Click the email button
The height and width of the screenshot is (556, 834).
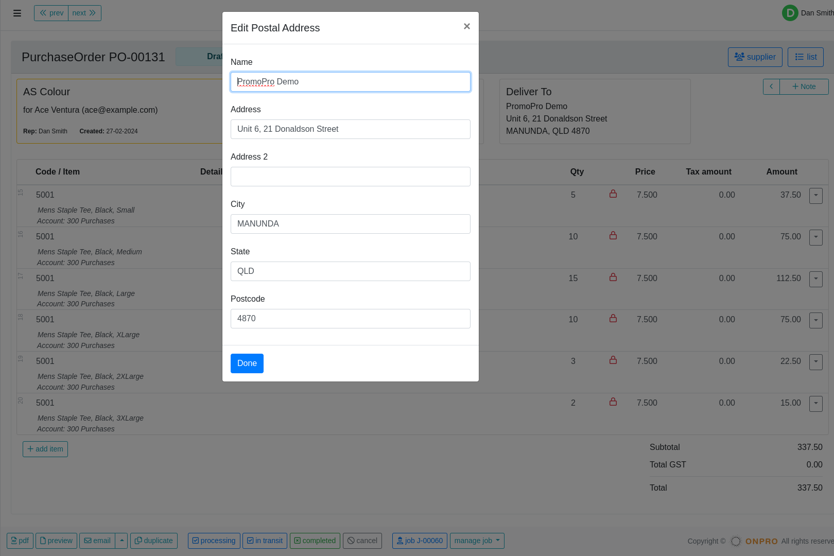pyautogui.click(x=97, y=541)
